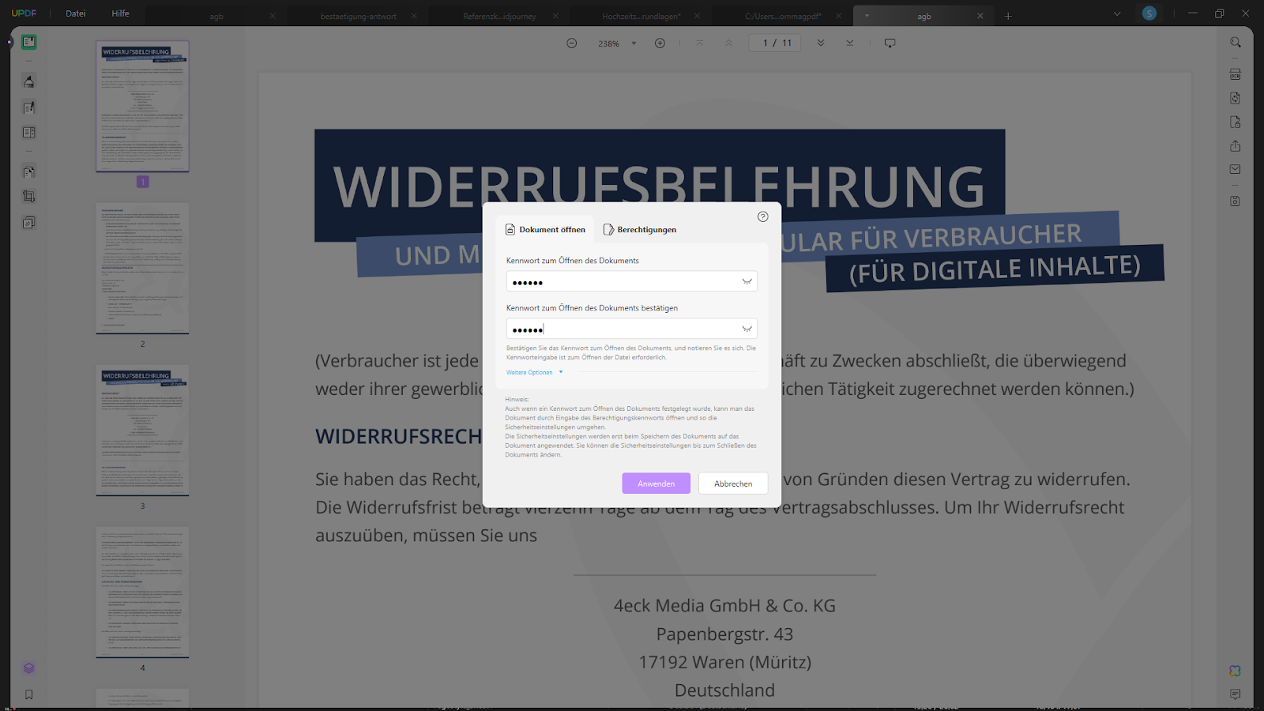
Task: Click the help question mark in dialog
Action: pos(763,216)
